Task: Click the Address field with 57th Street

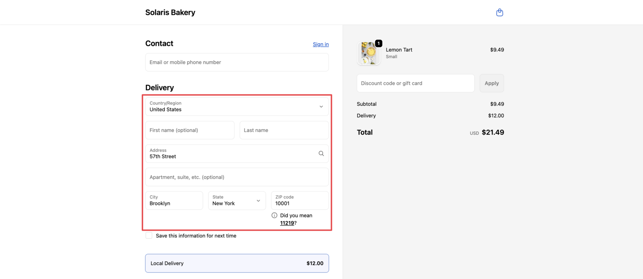Action: [237, 154]
